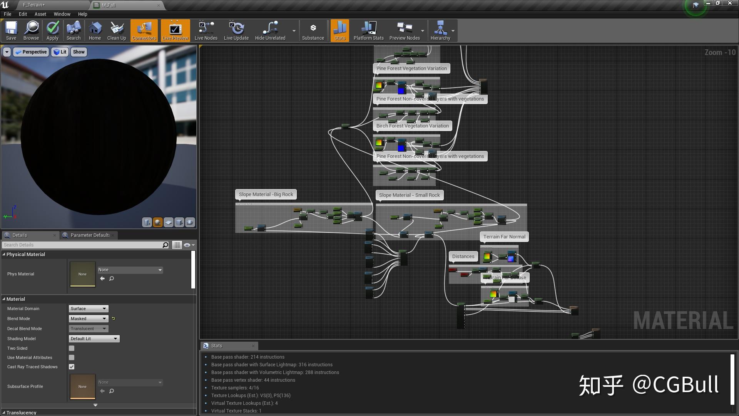The width and height of the screenshot is (739, 416).
Task: Click the Show viewport button
Action: click(x=79, y=52)
